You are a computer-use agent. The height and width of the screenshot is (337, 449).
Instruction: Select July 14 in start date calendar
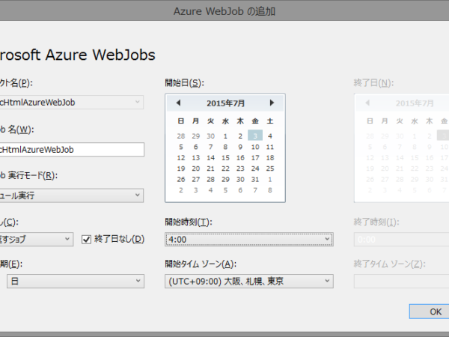210,158
